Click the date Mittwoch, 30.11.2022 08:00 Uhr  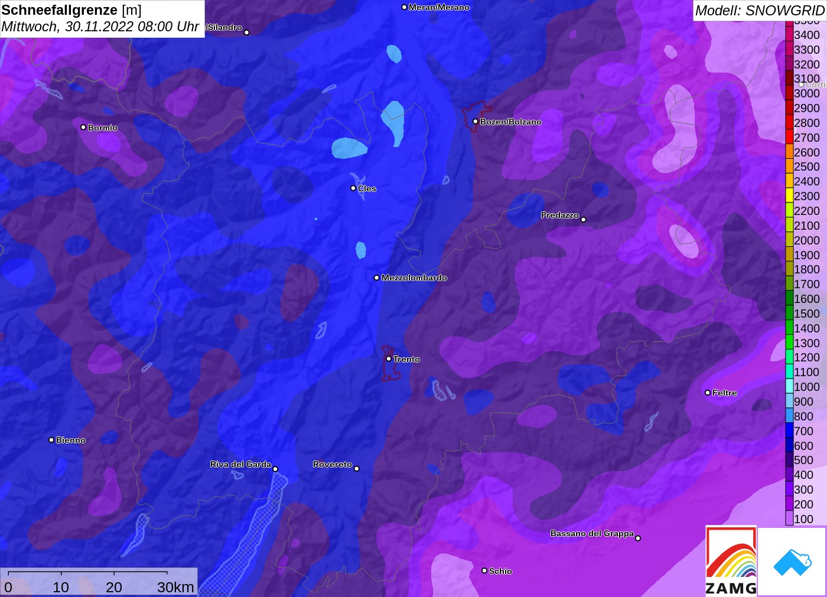tap(100, 27)
